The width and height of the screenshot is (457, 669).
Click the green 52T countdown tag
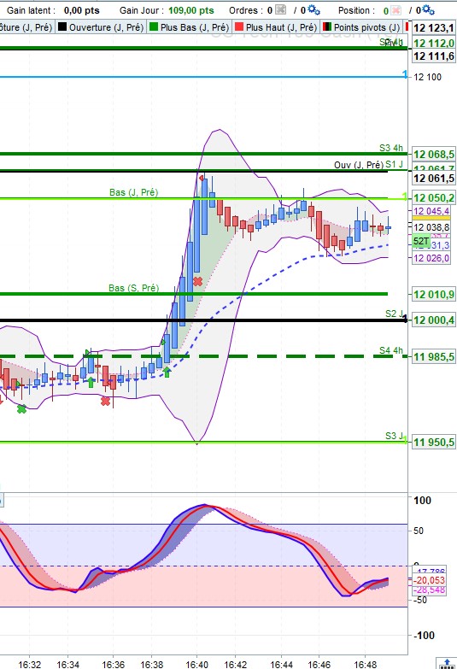tap(421, 241)
